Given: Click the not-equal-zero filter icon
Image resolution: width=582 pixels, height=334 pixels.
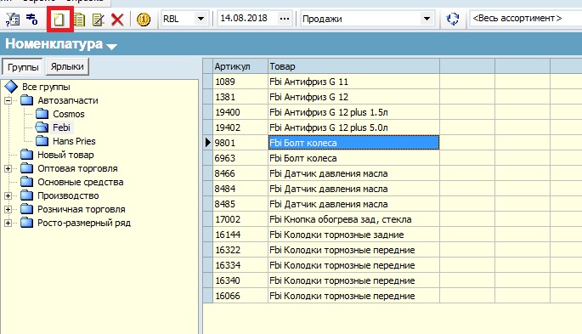Looking at the screenshot, I should tap(32, 19).
